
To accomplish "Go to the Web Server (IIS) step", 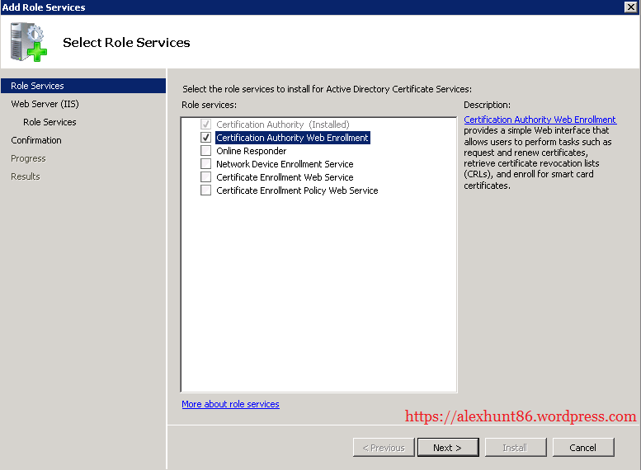I will coord(45,104).
